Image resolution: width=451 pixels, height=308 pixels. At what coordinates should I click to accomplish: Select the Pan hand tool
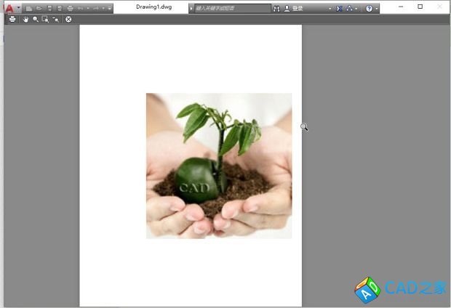pyautogui.click(x=25, y=19)
